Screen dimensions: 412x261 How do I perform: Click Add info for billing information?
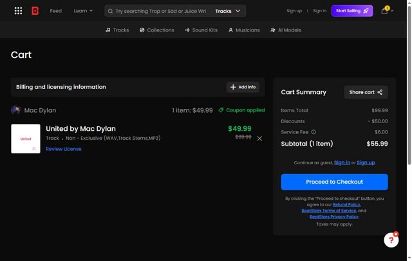coord(243,87)
